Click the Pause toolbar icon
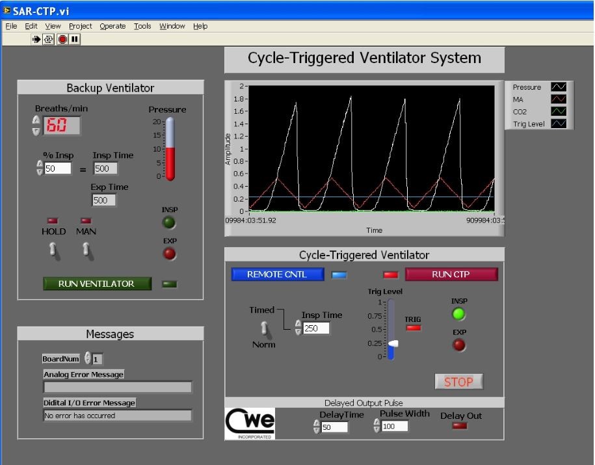 (75, 40)
